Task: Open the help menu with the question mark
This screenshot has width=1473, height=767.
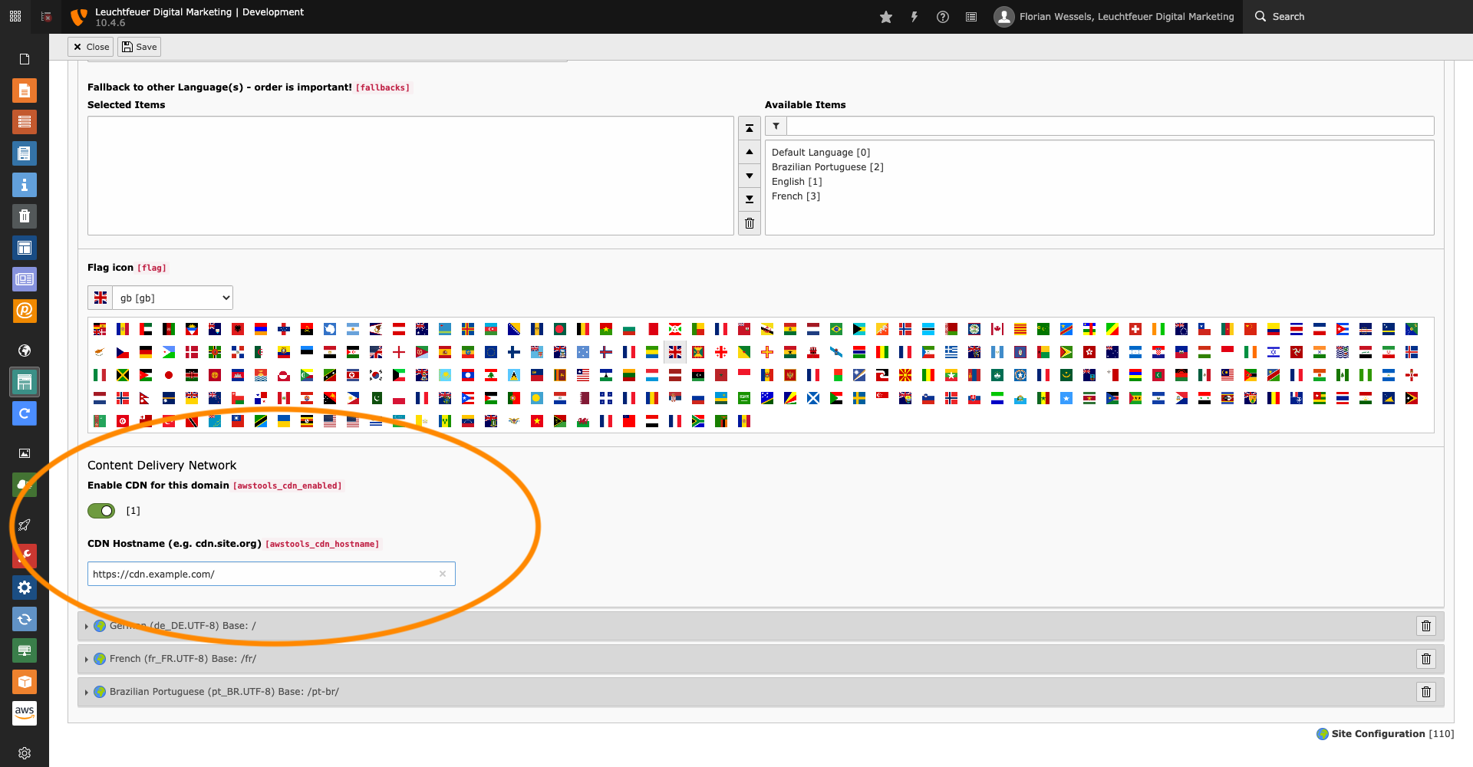Action: [x=943, y=16]
